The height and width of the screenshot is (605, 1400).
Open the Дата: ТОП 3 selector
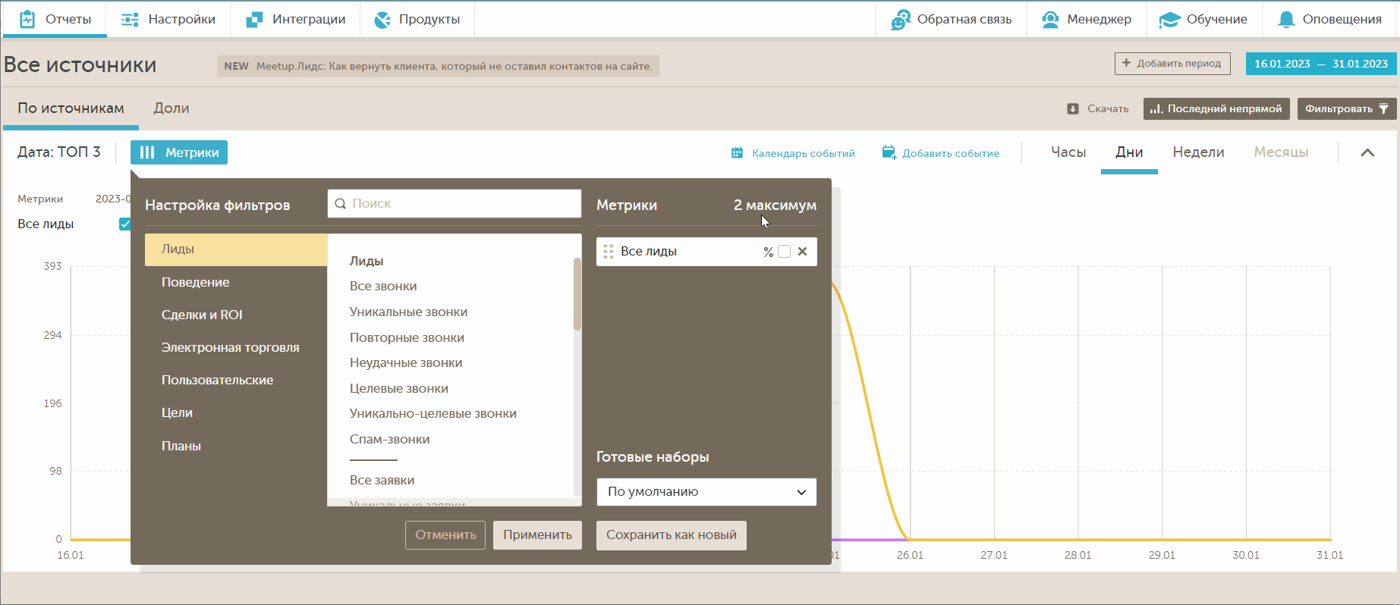[x=59, y=152]
